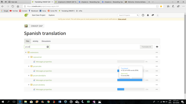186x104 pixels.
Task: Open Google Chrome from the taskbar
Action: point(48,102)
